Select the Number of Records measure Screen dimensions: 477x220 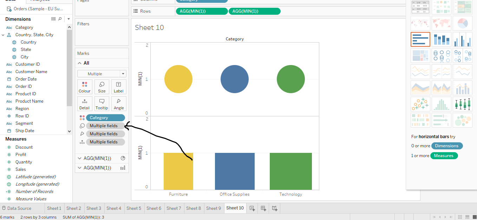click(34, 192)
